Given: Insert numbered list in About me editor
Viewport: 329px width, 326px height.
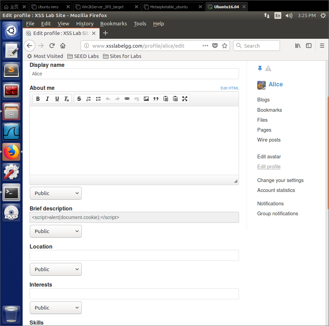Looking at the screenshot, I should click(89, 99).
